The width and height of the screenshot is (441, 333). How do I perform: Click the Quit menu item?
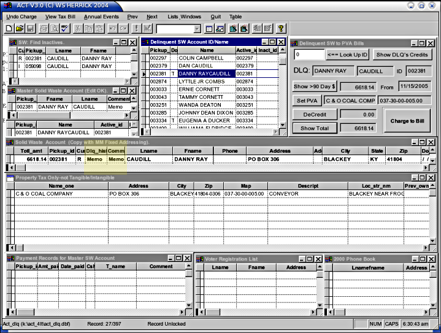point(216,17)
